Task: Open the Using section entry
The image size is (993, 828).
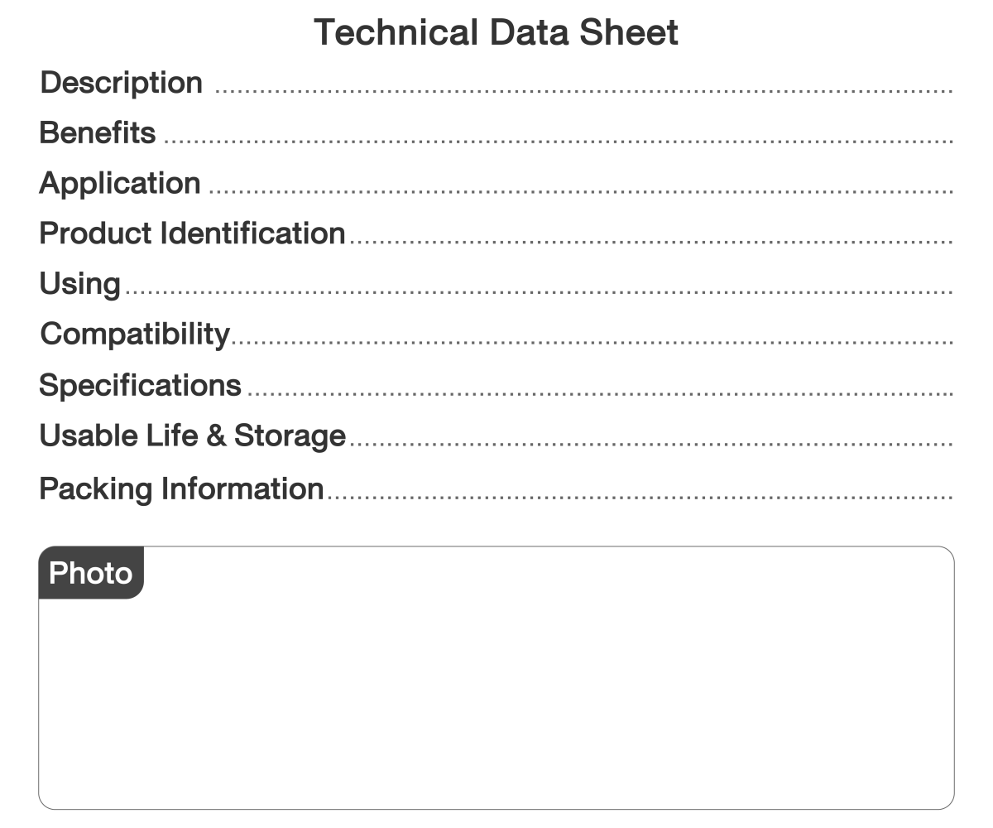Action: tap(80, 284)
